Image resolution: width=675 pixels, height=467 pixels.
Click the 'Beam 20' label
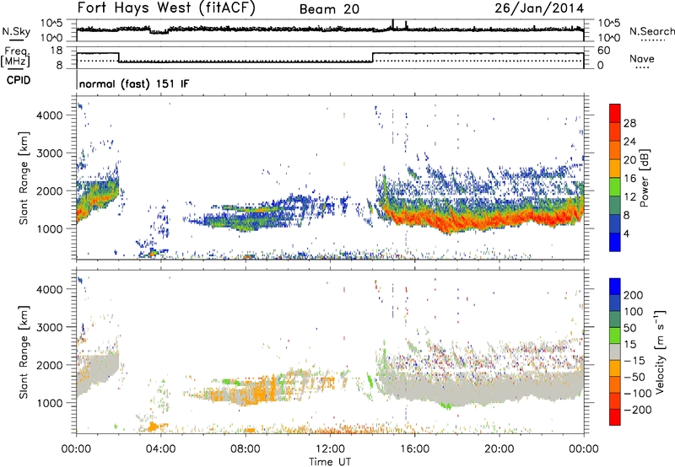329,9
